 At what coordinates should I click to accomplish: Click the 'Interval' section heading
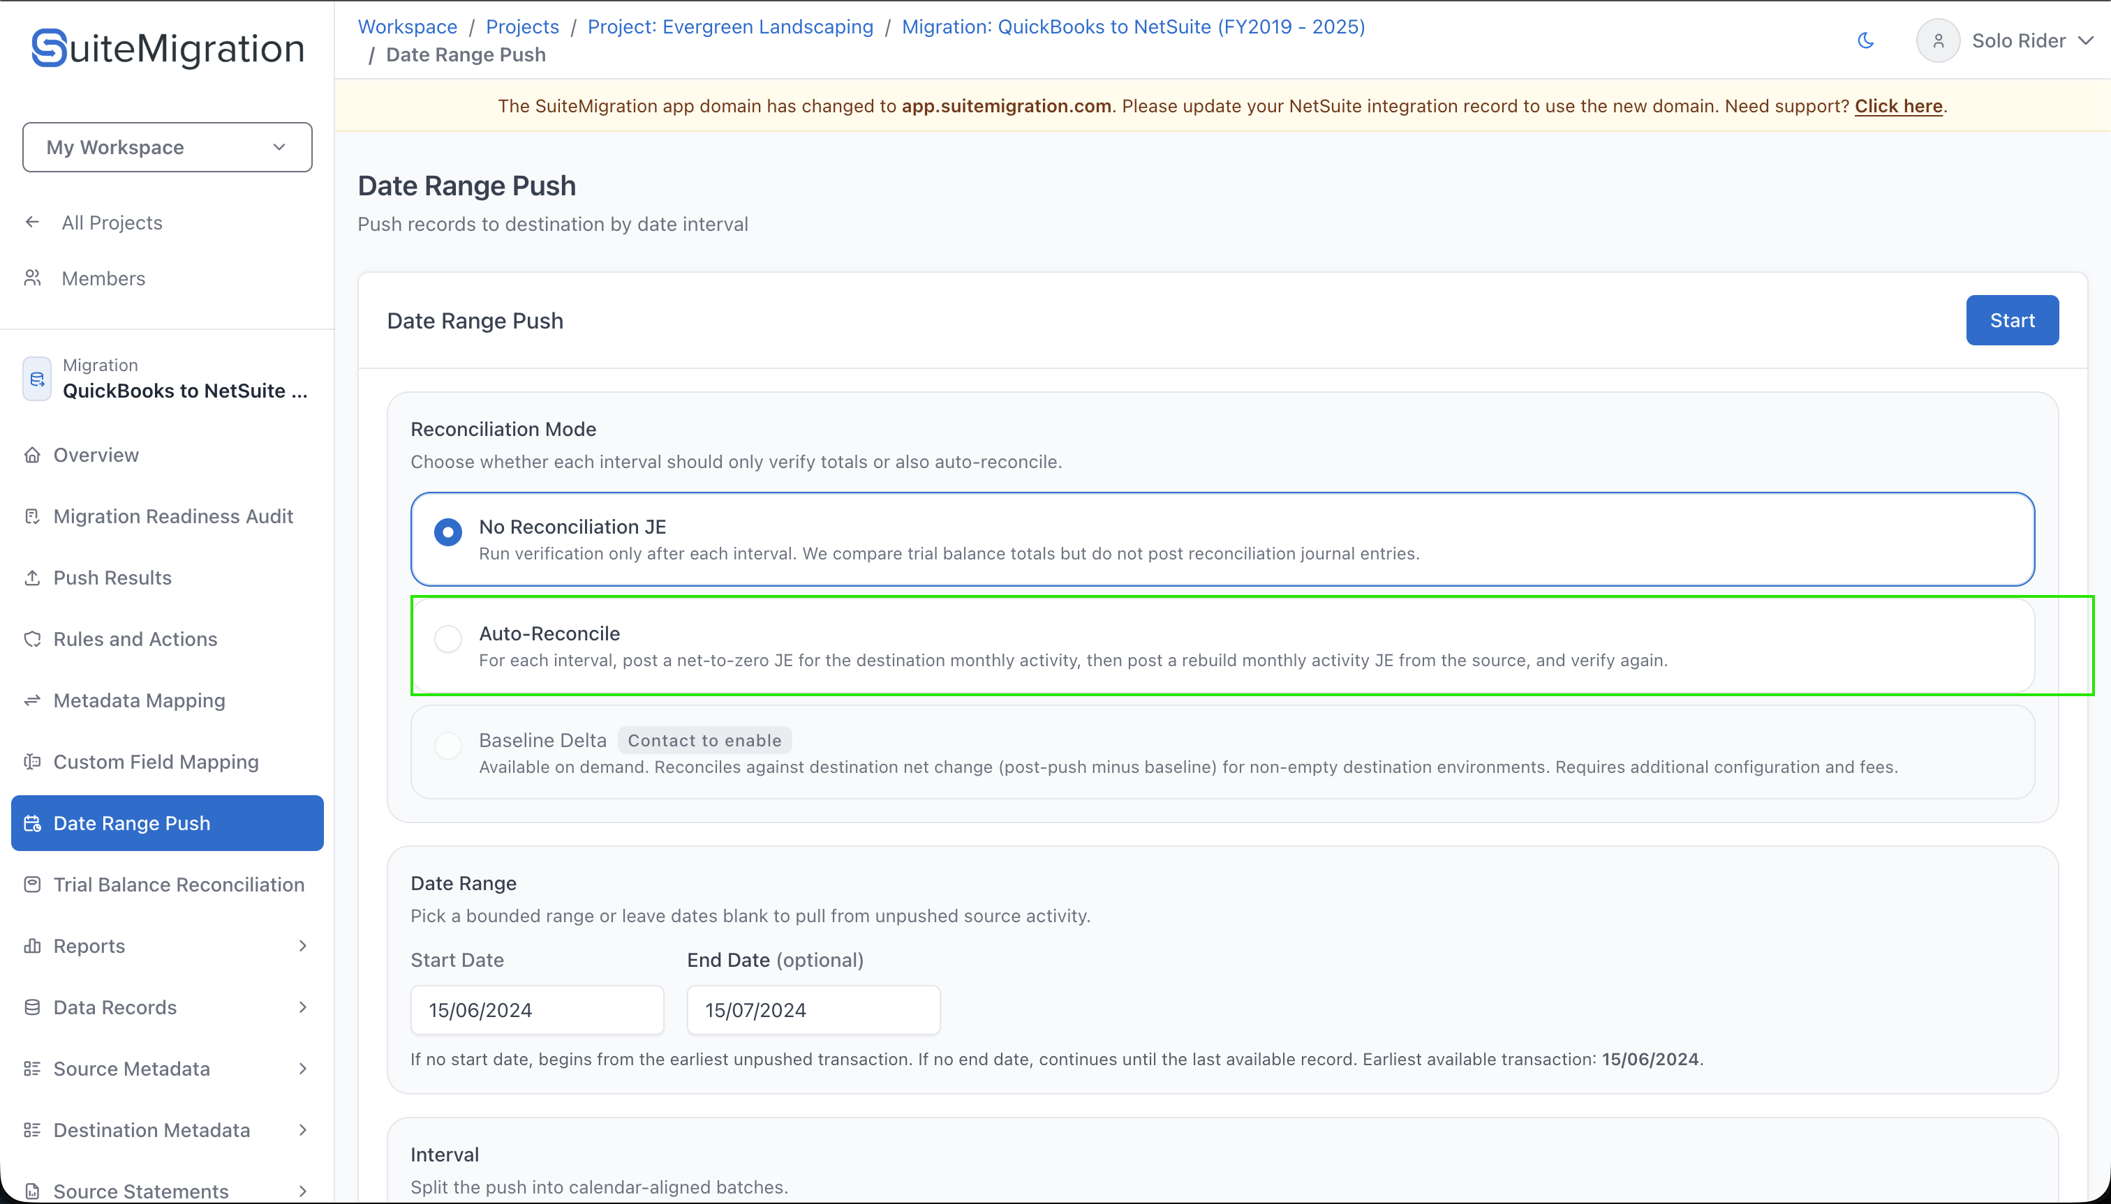point(445,1154)
